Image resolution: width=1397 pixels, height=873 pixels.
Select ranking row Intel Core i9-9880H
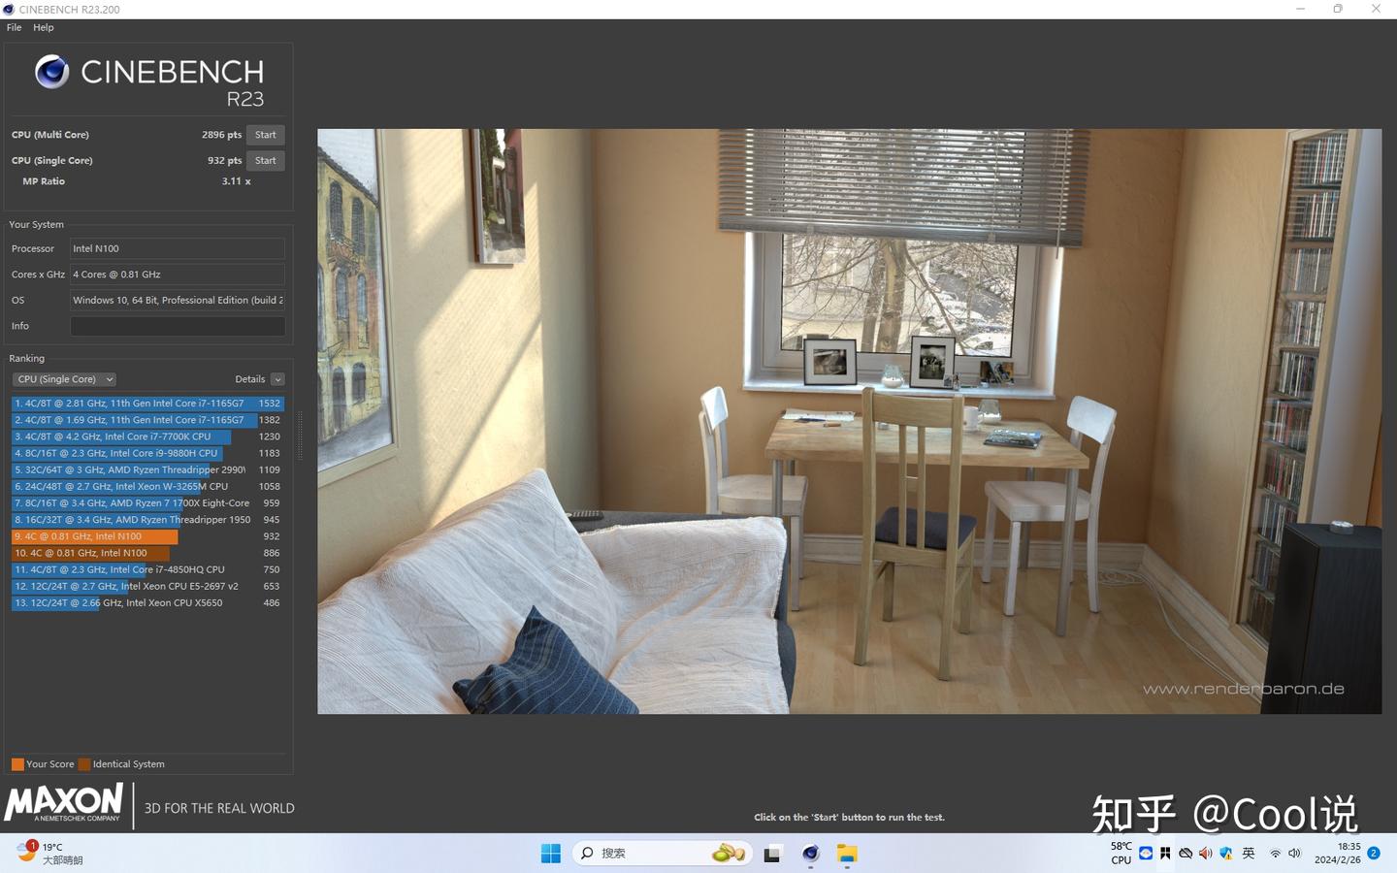[x=147, y=453]
